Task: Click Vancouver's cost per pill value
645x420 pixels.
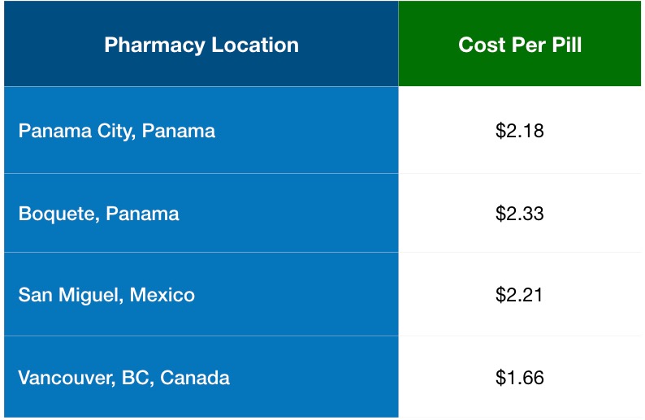Action: pyautogui.click(x=520, y=378)
